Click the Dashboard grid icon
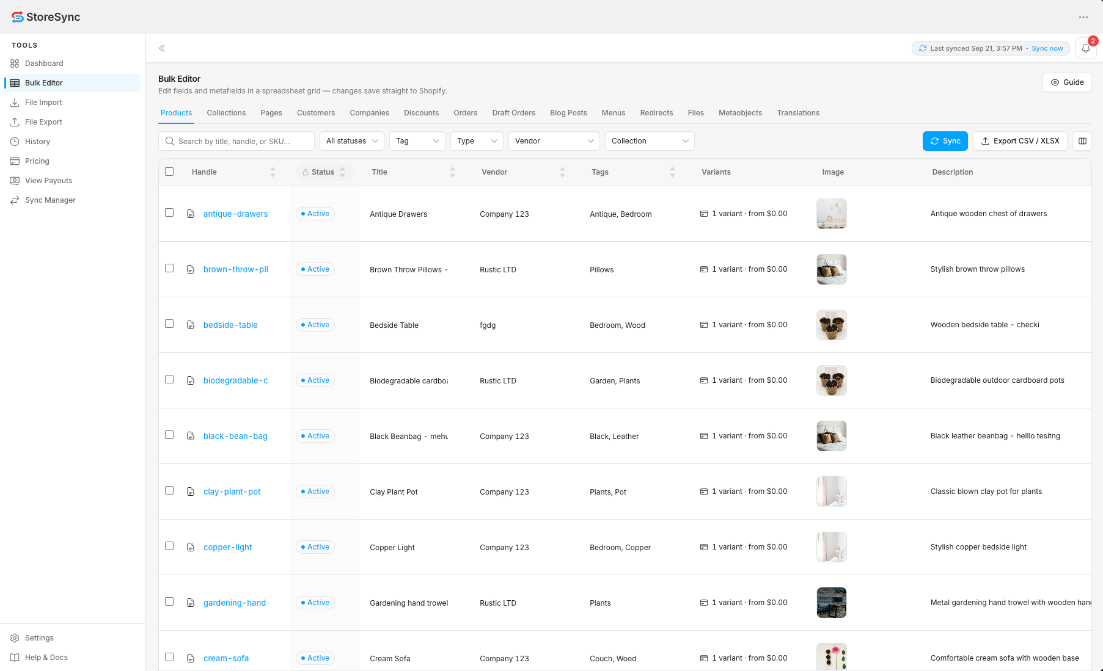The image size is (1103, 671). coord(15,63)
